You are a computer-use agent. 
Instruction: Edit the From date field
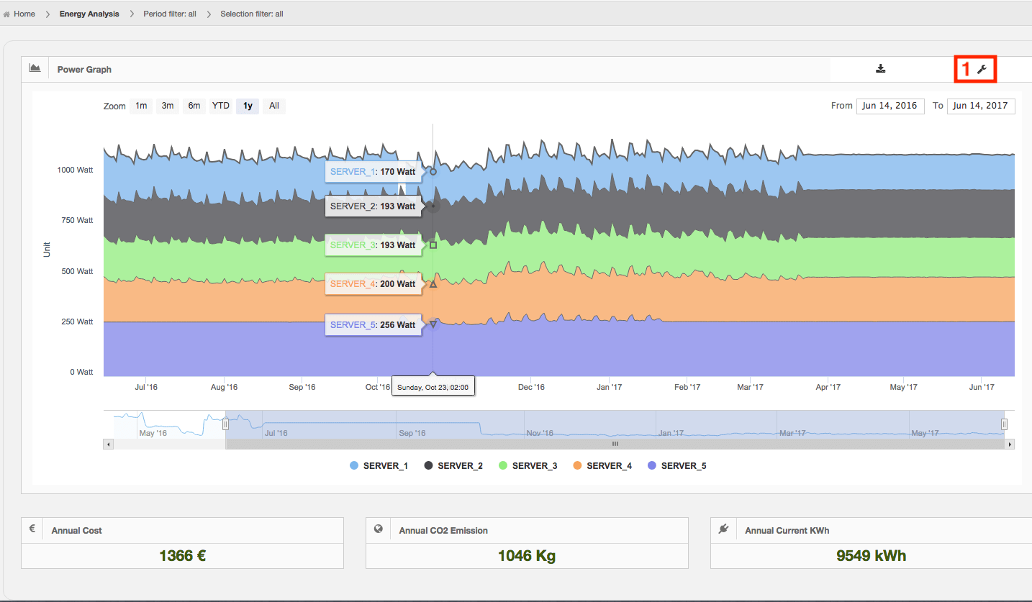pyautogui.click(x=890, y=106)
